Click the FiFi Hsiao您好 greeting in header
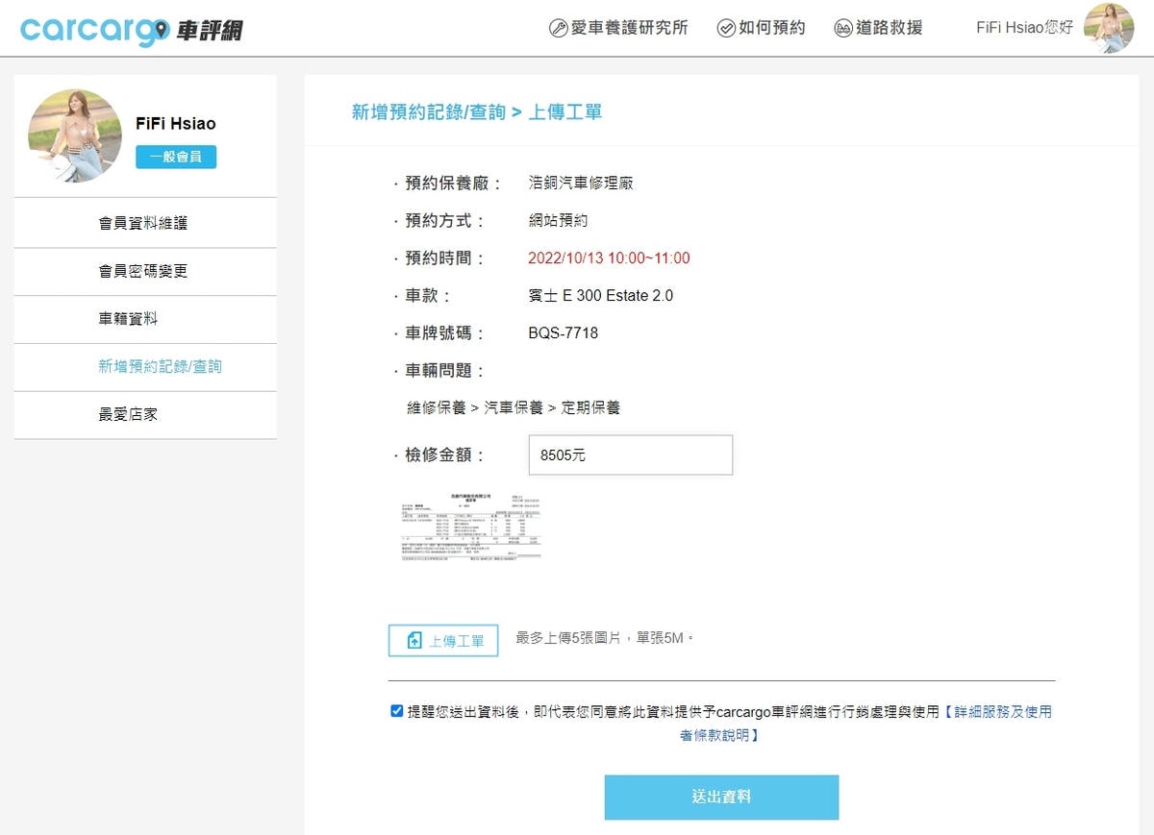Screen dimensions: 1154x835 [x=1024, y=28]
